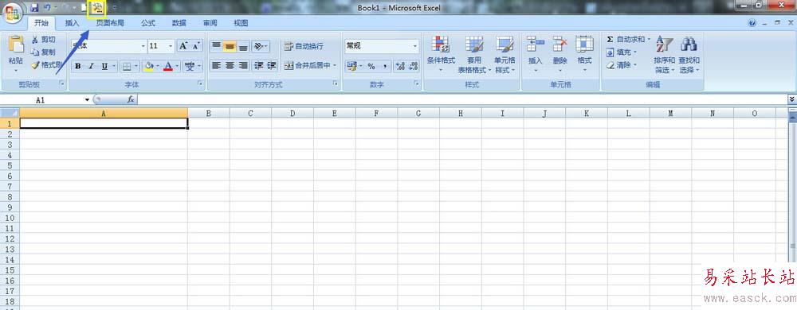
Task: Apply cell borders with the border icon
Action: click(x=127, y=66)
